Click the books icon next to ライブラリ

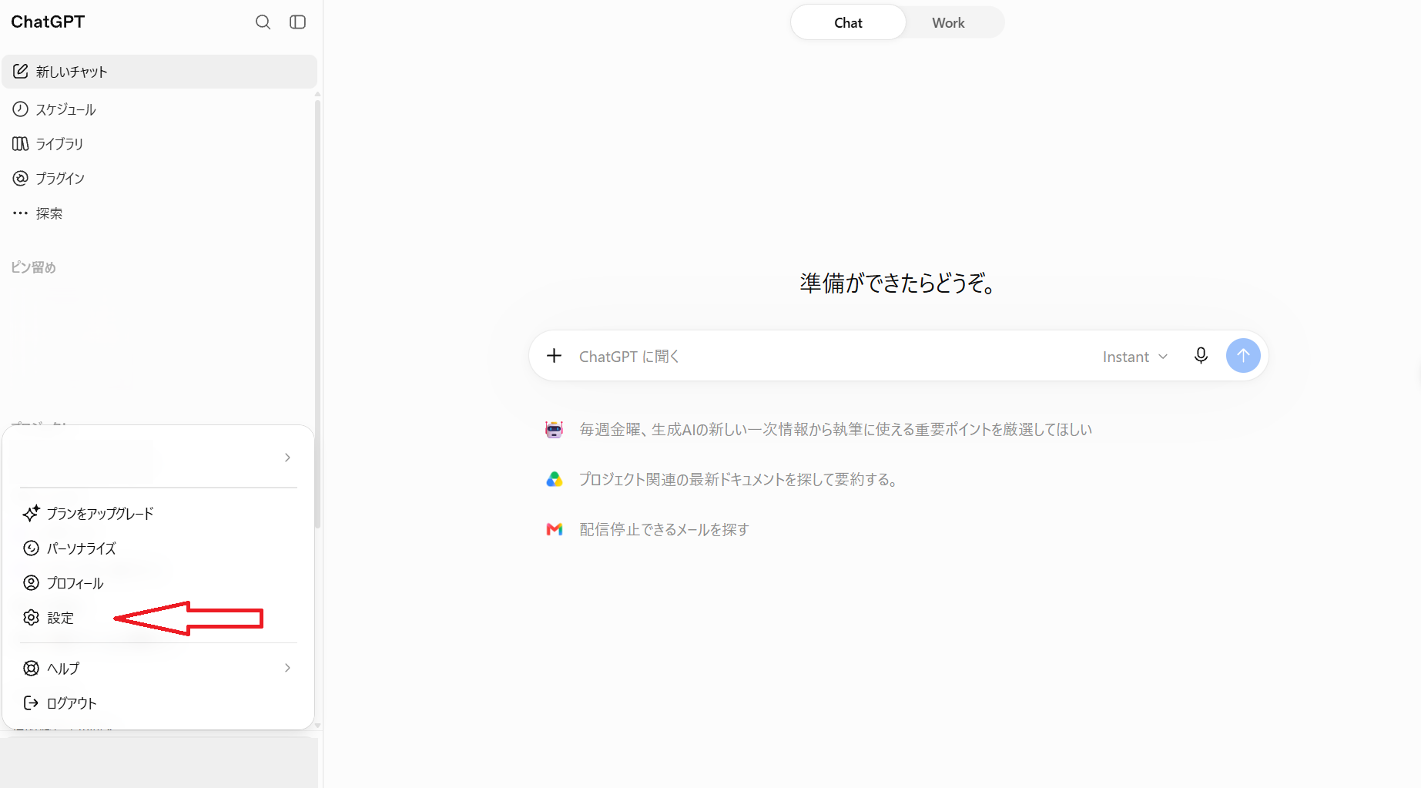[x=21, y=144]
